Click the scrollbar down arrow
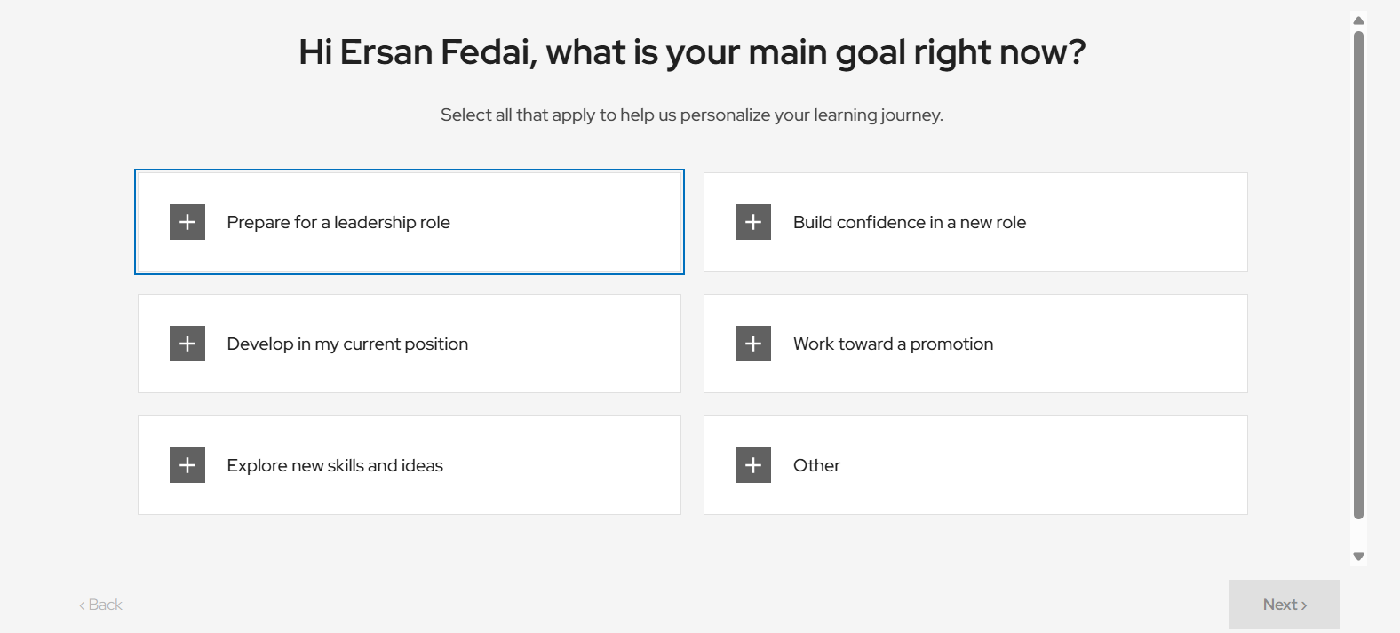1400x633 pixels. (x=1358, y=557)
